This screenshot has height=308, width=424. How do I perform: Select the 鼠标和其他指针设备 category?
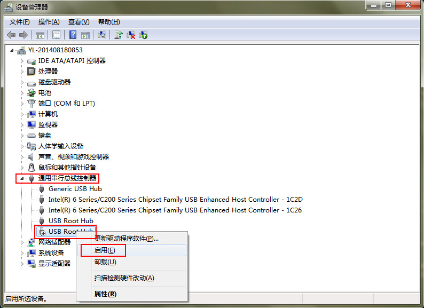(67, 168)
